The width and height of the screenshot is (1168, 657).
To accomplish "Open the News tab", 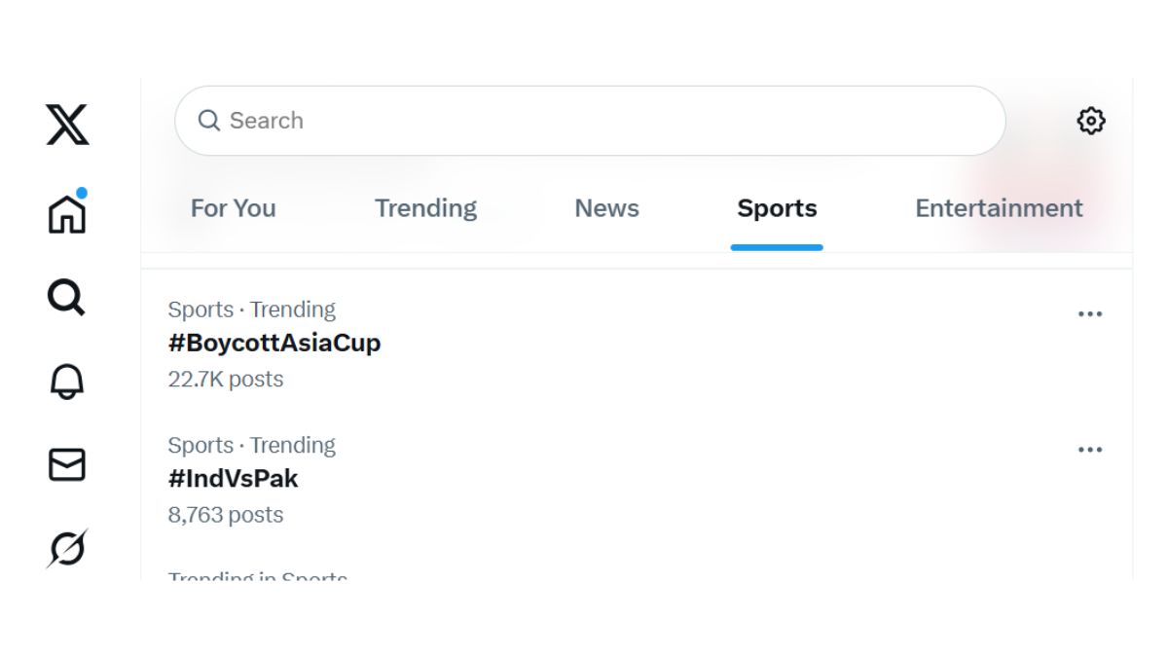I will (606, 208).
